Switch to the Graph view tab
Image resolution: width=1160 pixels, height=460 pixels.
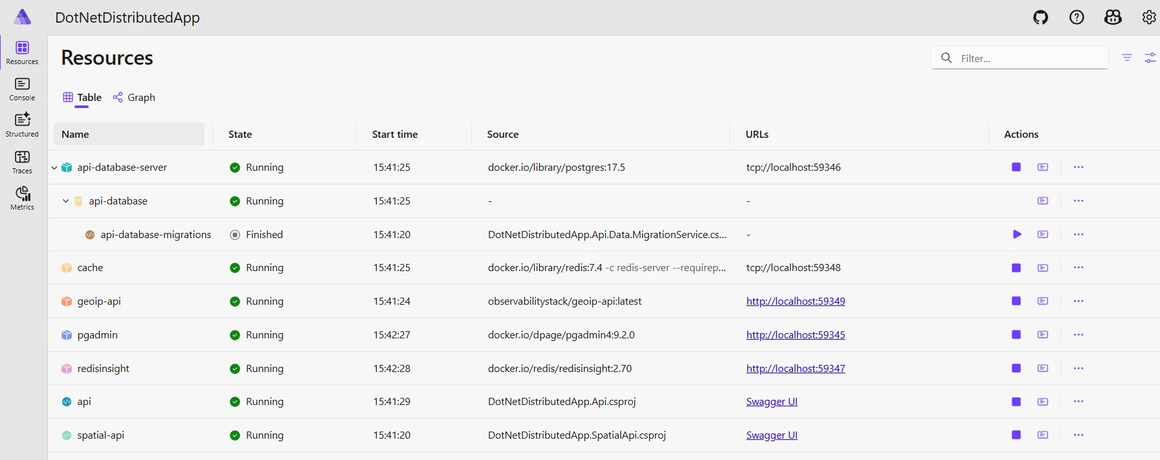(x=134, y=98)
